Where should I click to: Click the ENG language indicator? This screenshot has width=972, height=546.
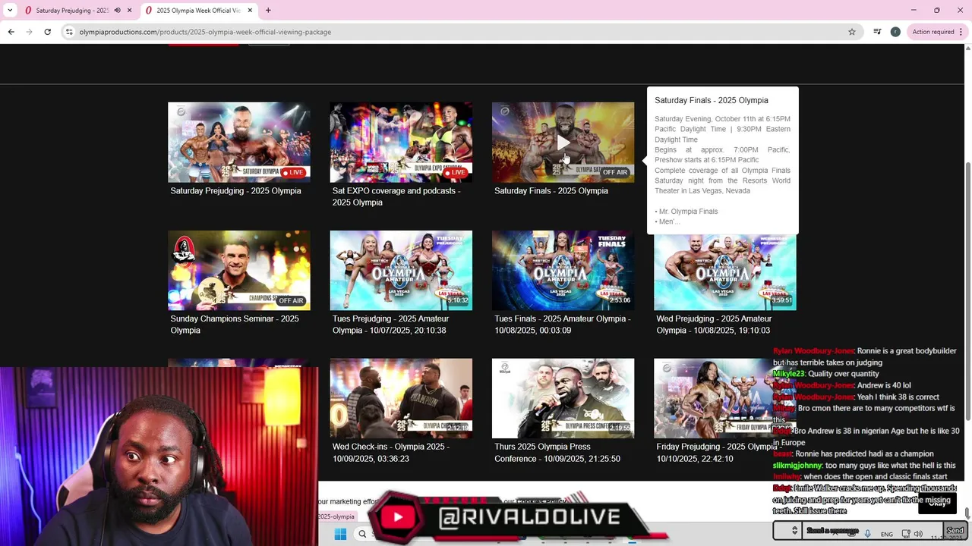click(x=887, y=535)
